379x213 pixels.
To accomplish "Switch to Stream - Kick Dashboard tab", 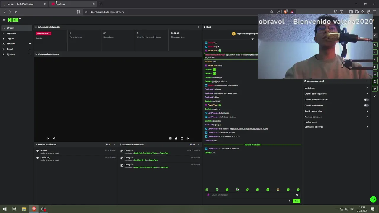I will coord(24,4).
